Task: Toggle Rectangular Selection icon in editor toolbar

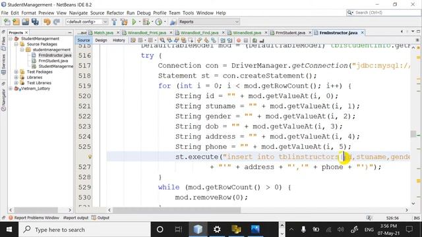Action: tap(191, 40)
